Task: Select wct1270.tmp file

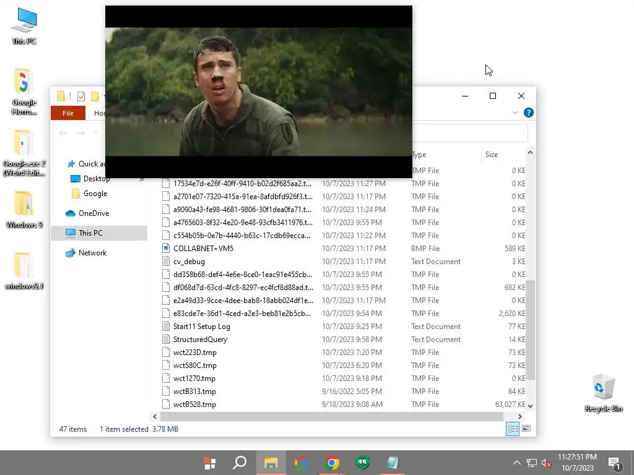Action: [343, 379]
